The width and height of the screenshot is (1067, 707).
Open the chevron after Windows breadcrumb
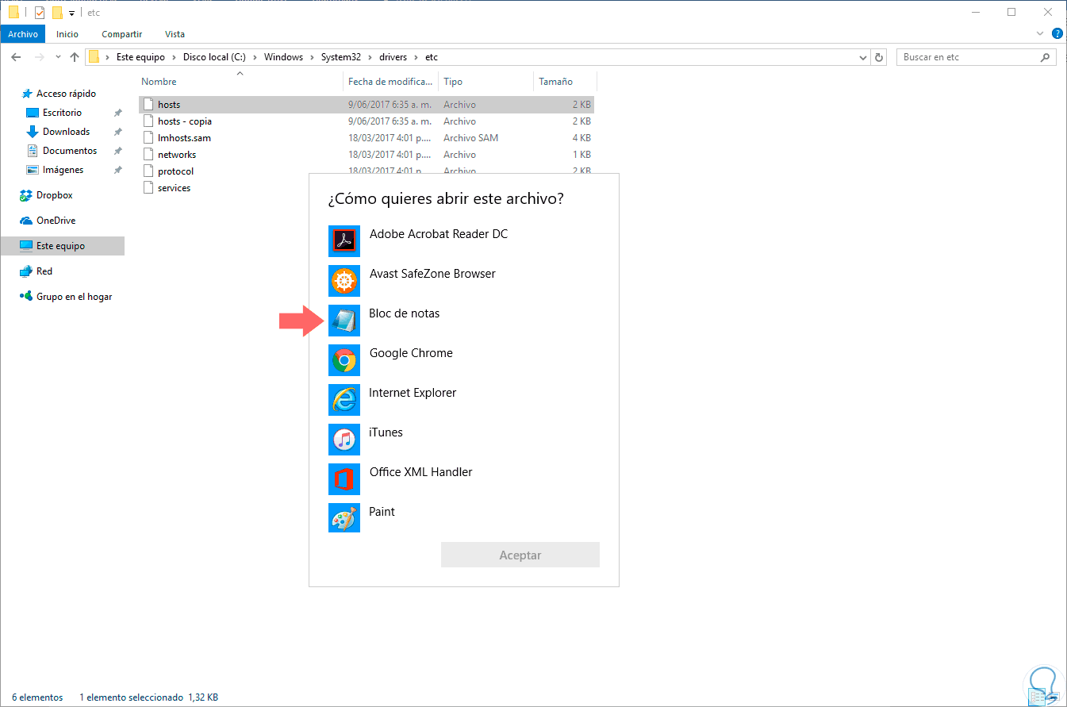(313, 57)
